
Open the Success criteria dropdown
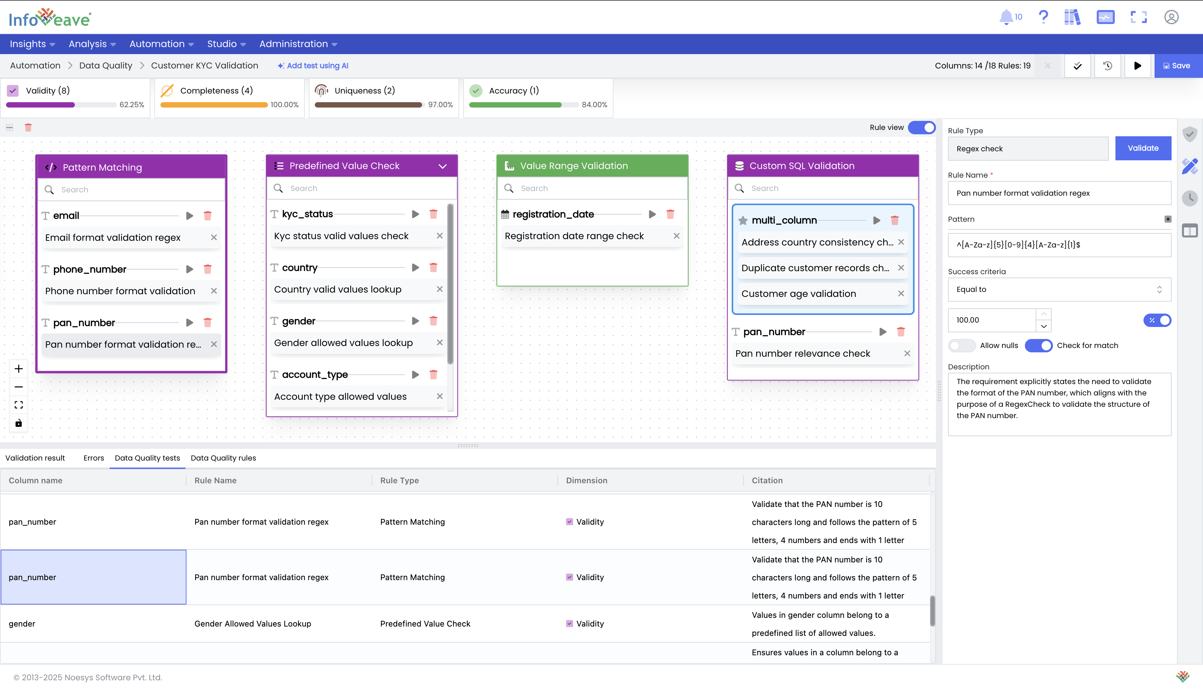point(1059,289)
